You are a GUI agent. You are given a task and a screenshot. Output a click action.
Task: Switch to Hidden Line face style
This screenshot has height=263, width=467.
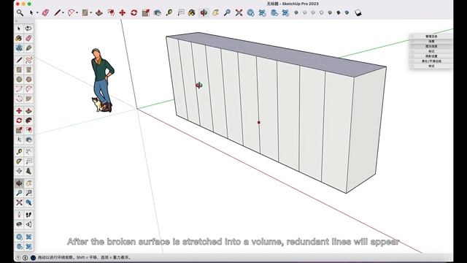click(x=321, y=12)
